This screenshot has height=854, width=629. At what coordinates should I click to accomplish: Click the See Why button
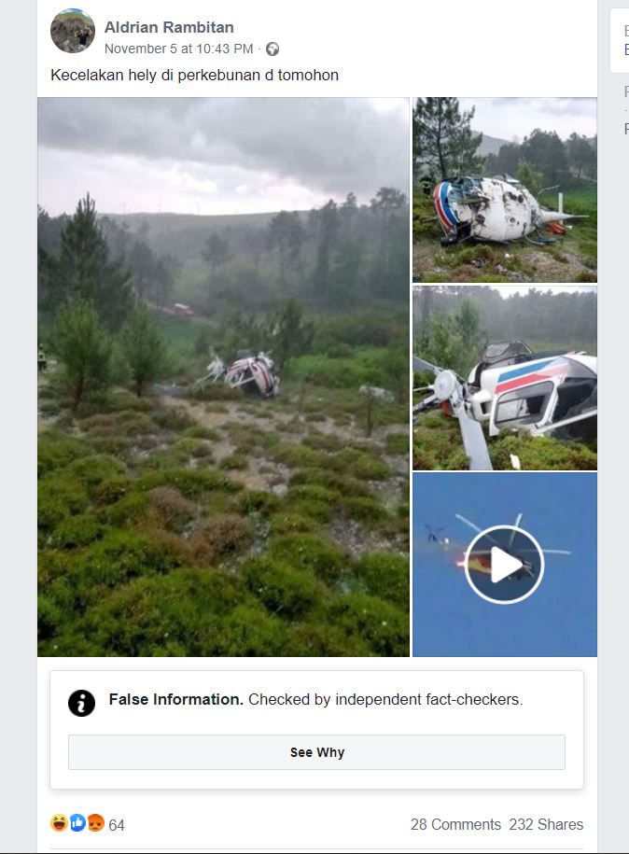pyautogui.click(x=316, y=752)
